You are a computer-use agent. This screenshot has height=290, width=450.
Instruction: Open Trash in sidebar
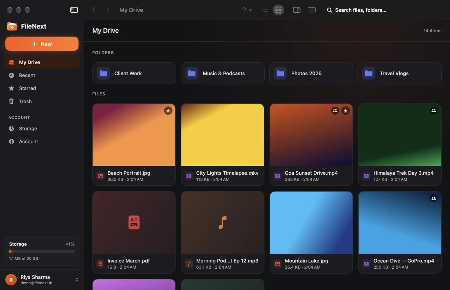click(x=42, y=101)
